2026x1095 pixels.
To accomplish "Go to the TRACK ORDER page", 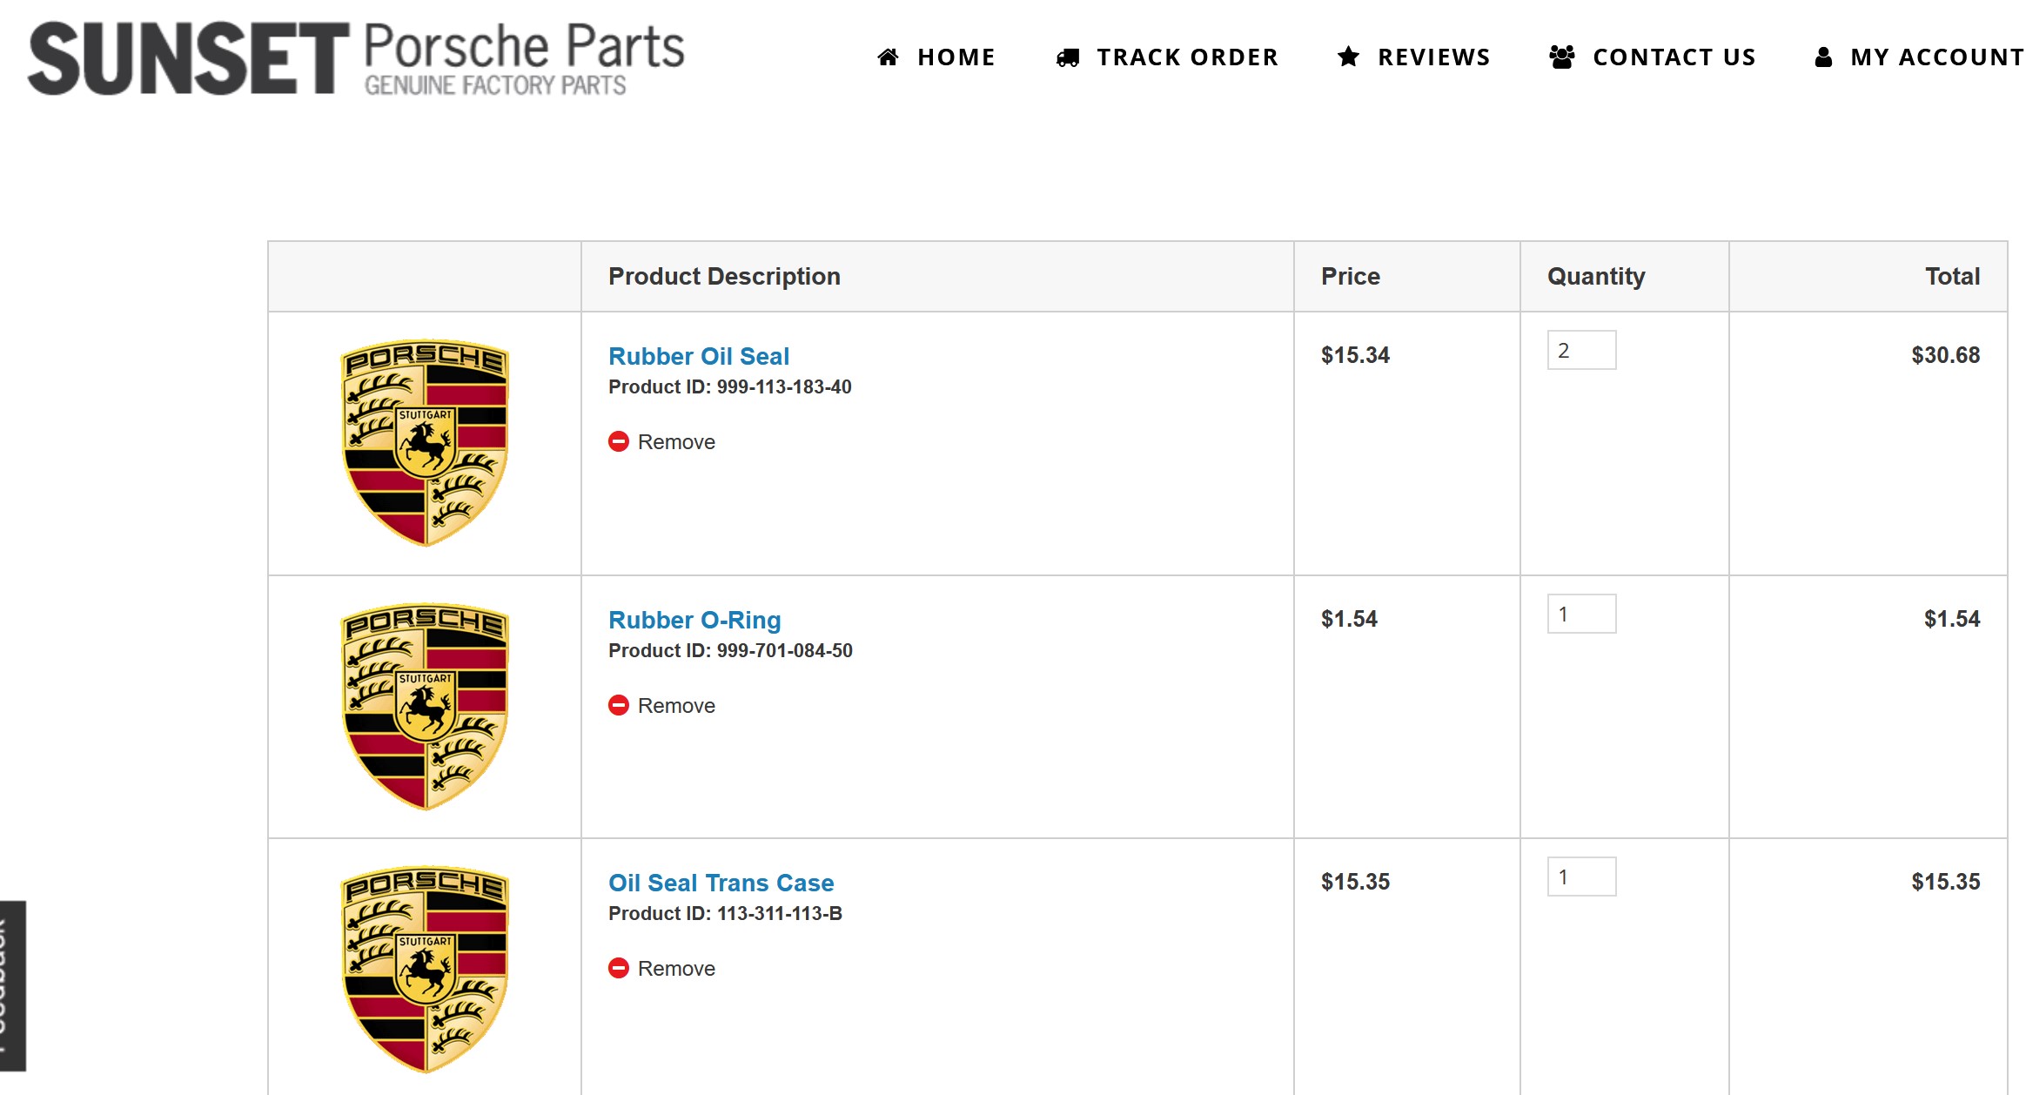I will (x=1187, y=57).
